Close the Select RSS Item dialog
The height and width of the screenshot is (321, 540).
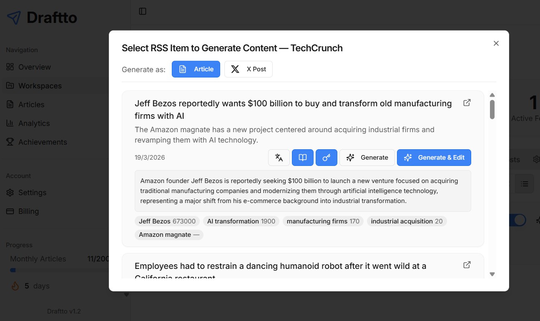tap(496, 43)
